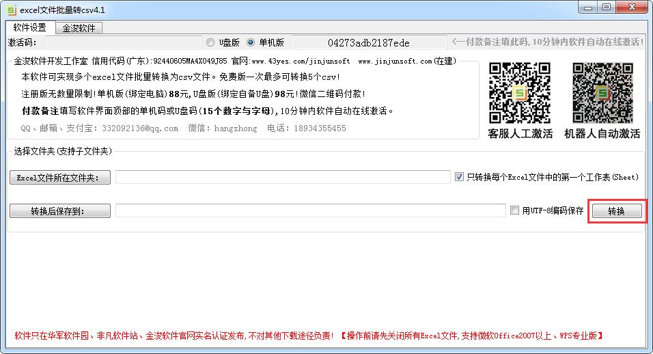Click the 客服人工激活 QR code
The width and height of the screenshot is (653, 354).
pyautogui.click(x=520, y=92)
